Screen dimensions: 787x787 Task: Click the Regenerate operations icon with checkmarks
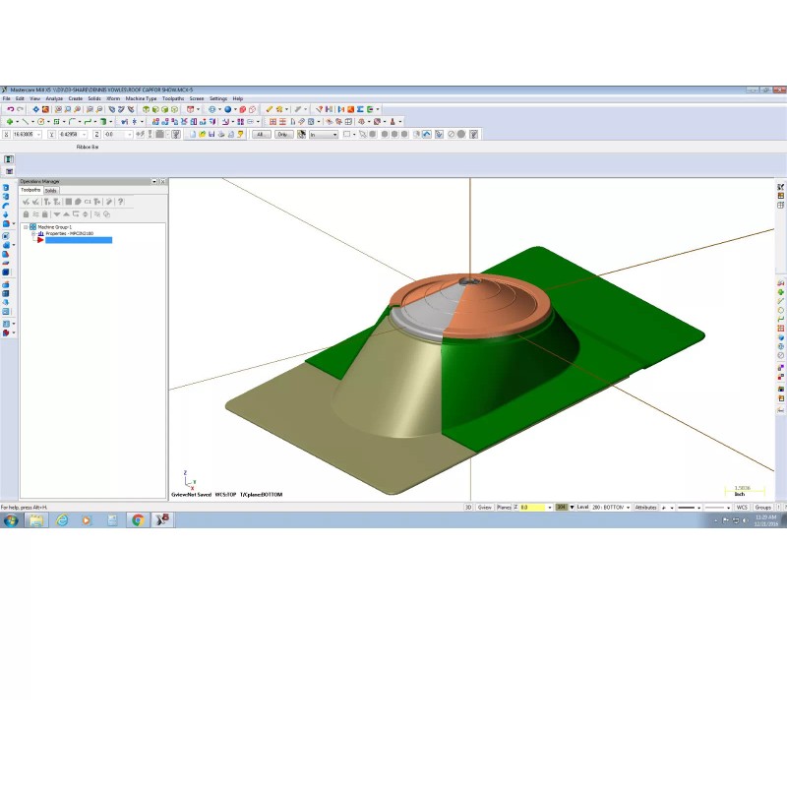pyautogui.click(x=47, y=202)
